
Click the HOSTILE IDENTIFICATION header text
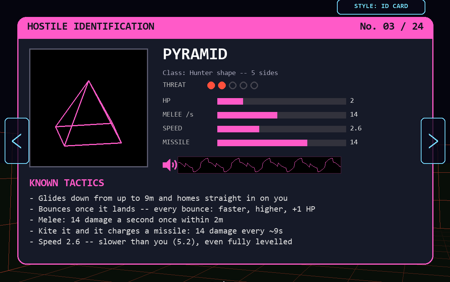91,27
